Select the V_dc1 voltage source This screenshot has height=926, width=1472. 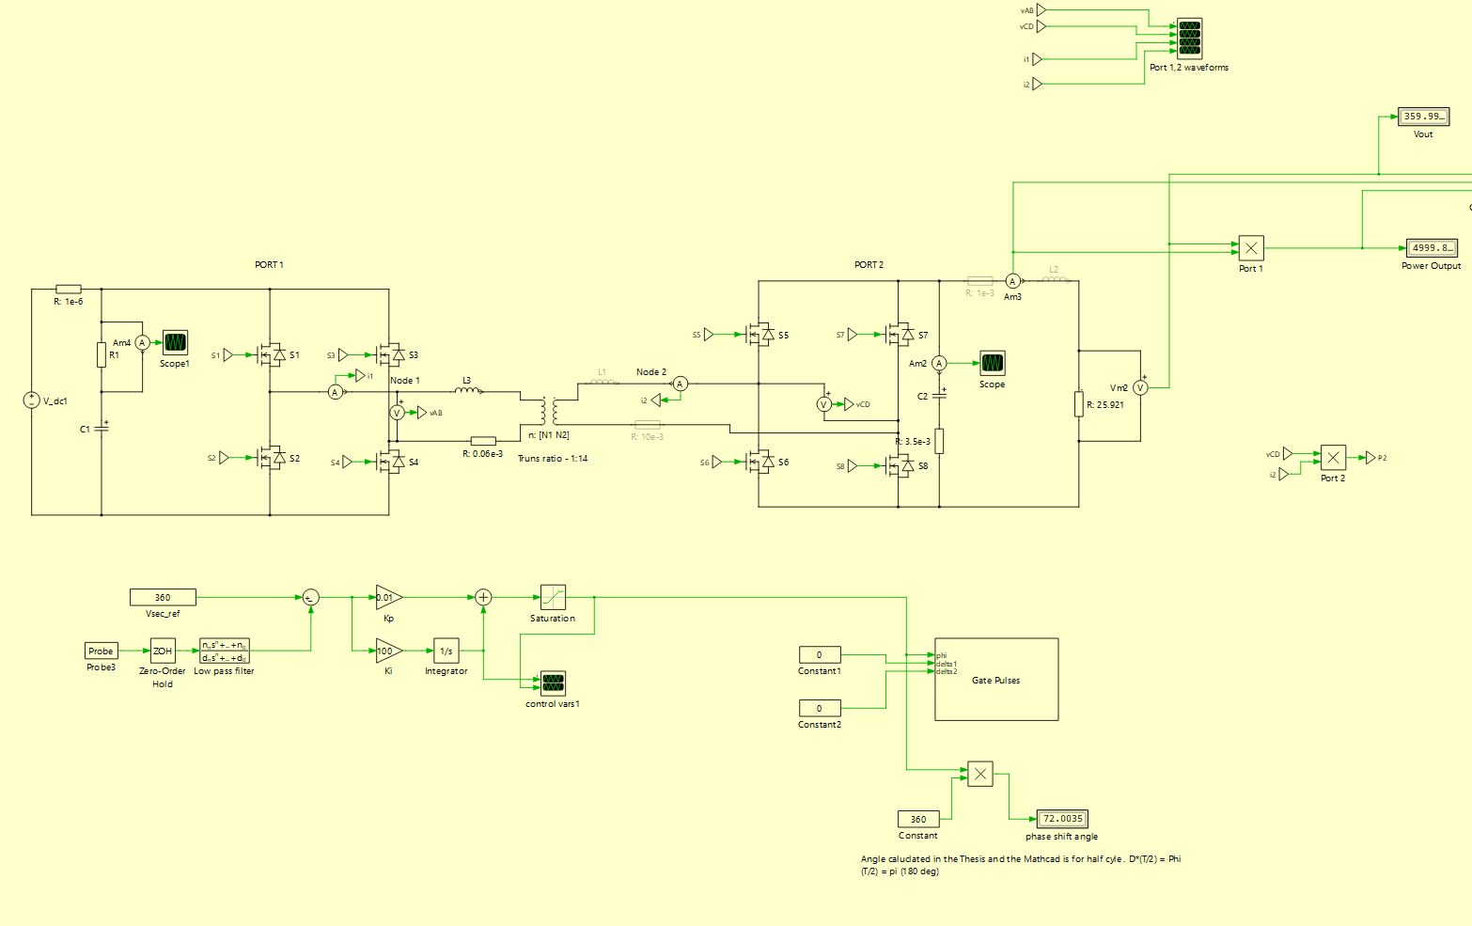click(x=31, y=400)
